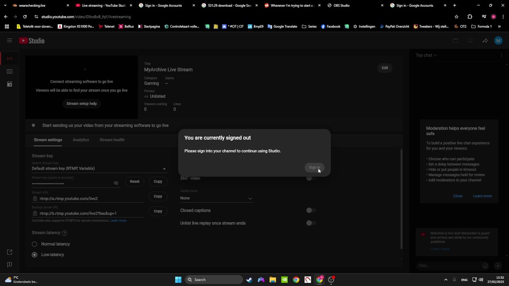Open the account avatar M menu
509x286 pixels.
(498, 41)
